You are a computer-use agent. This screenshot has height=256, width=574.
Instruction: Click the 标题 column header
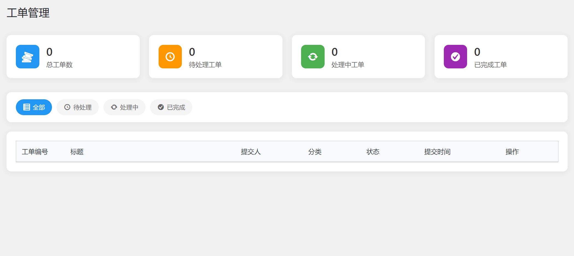coord(77,152)
